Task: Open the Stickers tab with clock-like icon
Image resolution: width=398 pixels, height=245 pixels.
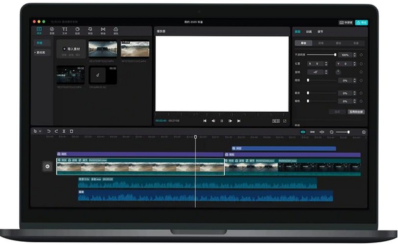Action: [x=78, y=31]
